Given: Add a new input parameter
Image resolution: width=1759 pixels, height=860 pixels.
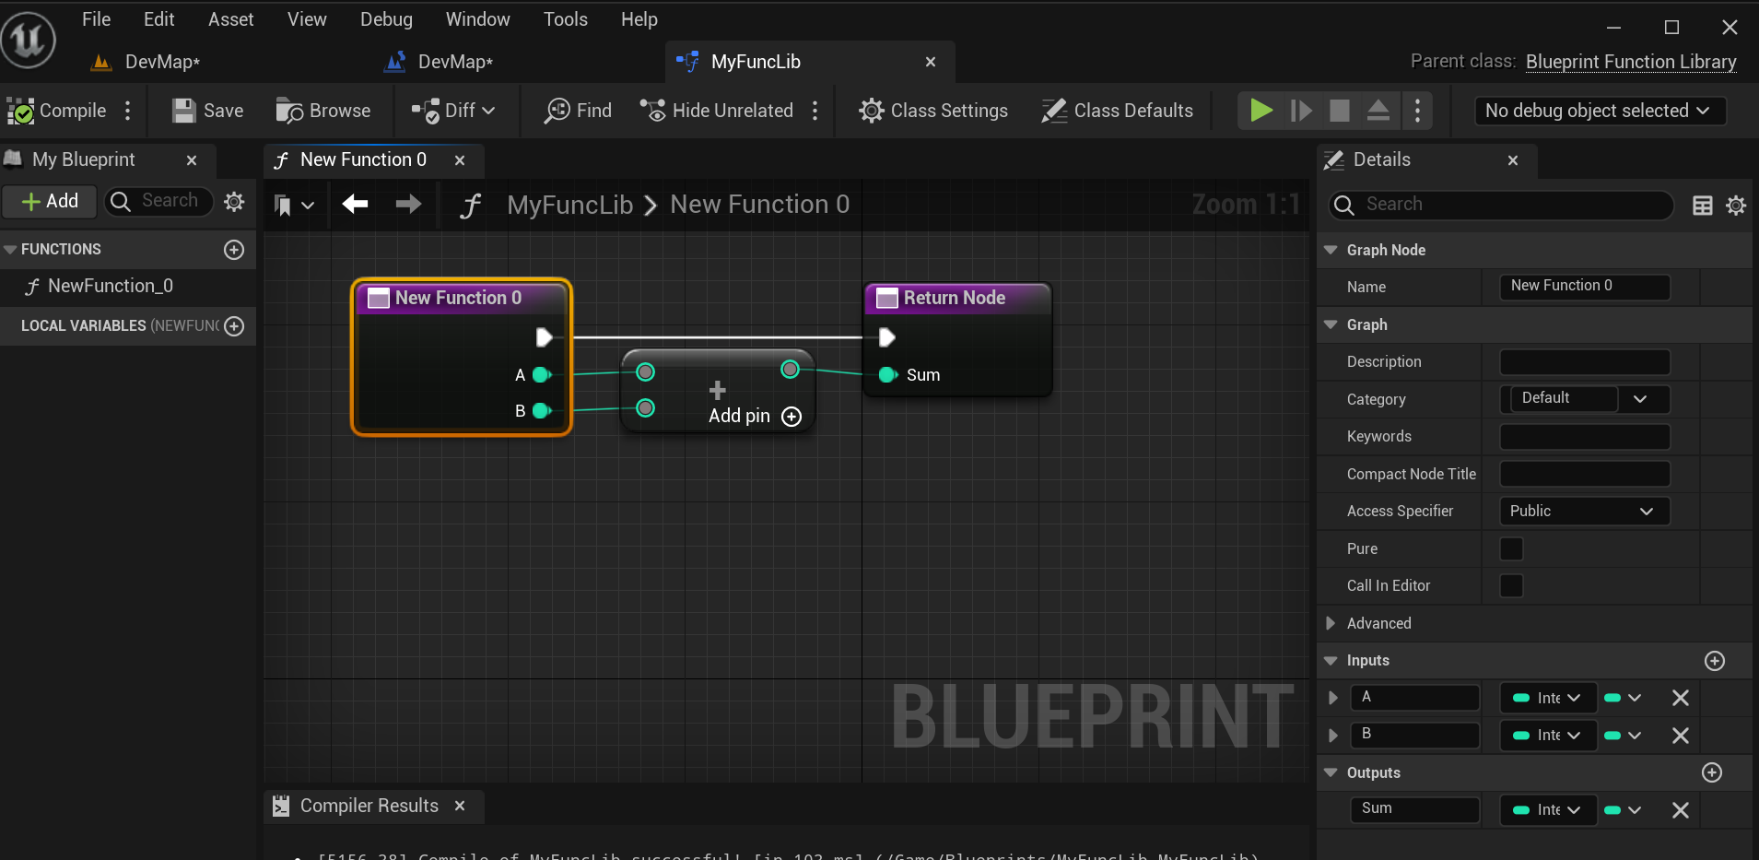Looking at the screenshot, I should point(1715,661).
